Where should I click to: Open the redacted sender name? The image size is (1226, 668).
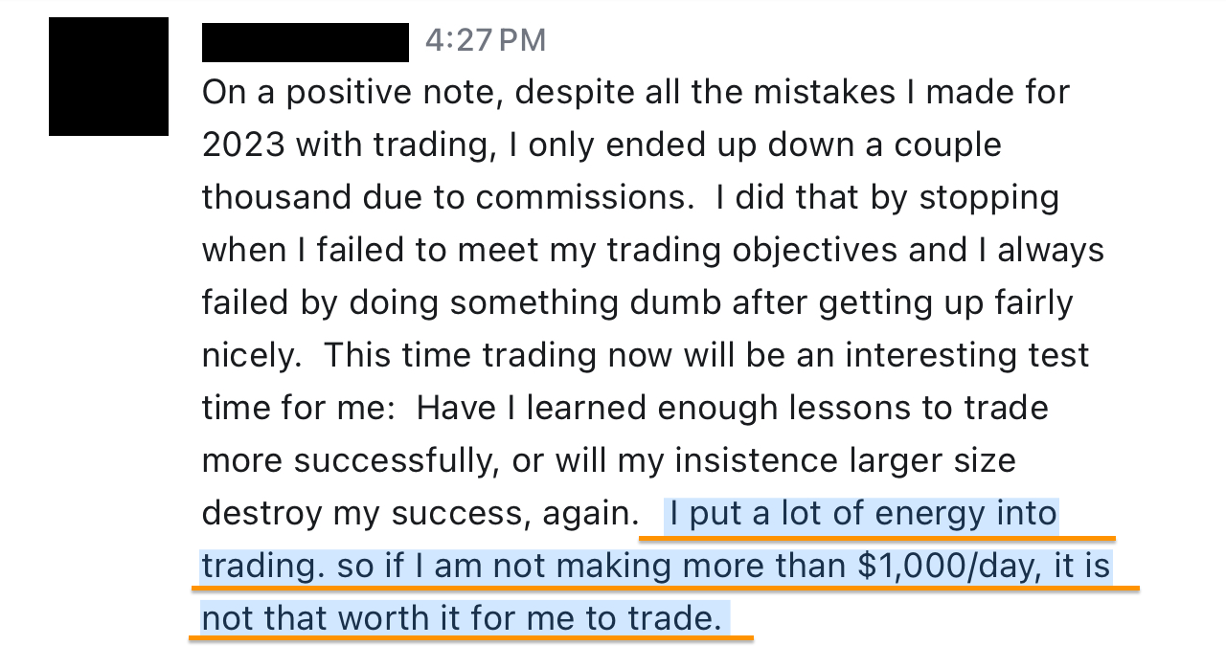[x=306, y=42]
